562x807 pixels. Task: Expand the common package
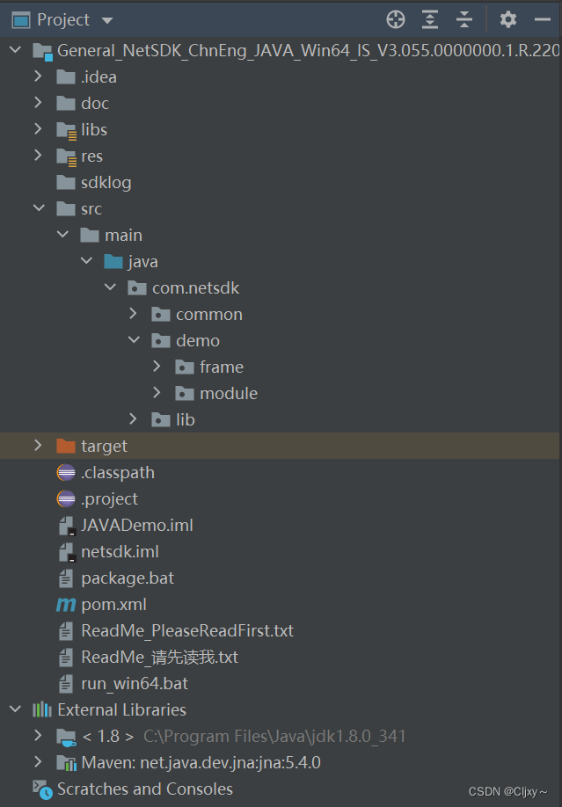coord(133,314)
